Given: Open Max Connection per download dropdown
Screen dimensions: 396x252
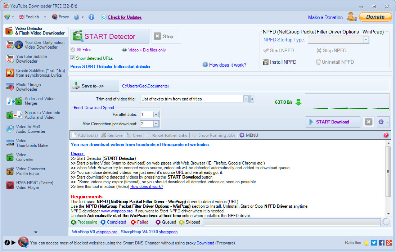Looking at the screenshot, I should click(x=156, y=124).
